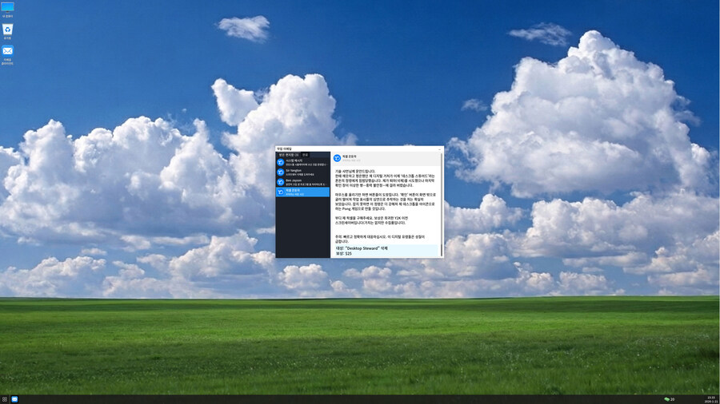
Task: Click the Ben Jayson sender avatar
Action: [280, 182]
